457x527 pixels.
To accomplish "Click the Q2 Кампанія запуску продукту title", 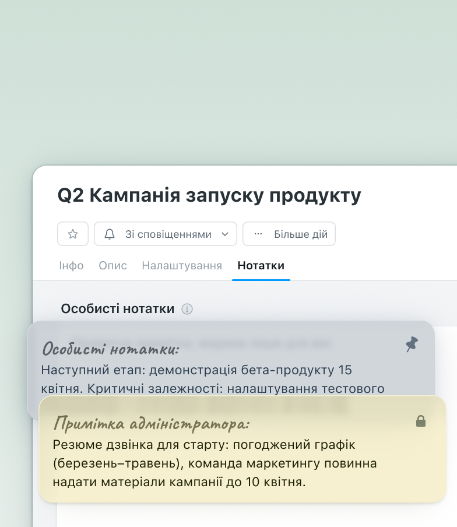I will [x=209, y=195].
